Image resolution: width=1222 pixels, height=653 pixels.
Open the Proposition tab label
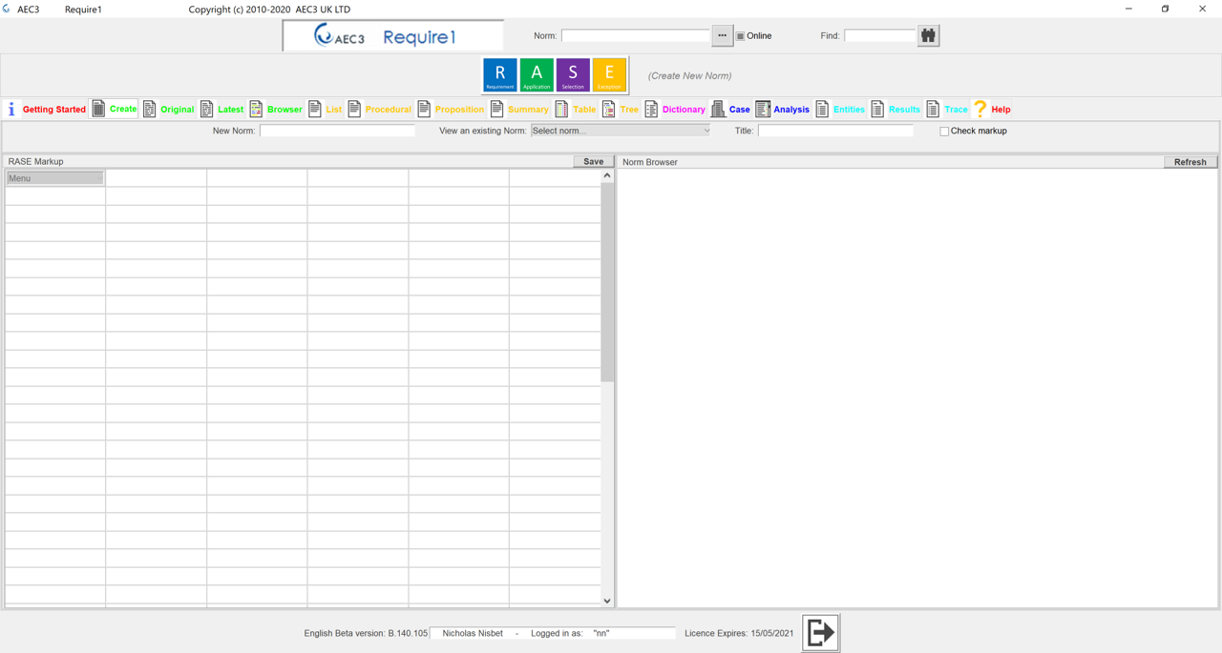[459, 110]
